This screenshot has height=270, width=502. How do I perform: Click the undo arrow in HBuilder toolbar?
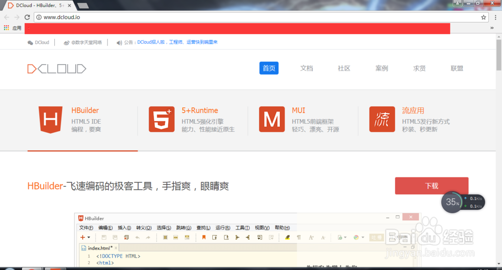[138, 237]
